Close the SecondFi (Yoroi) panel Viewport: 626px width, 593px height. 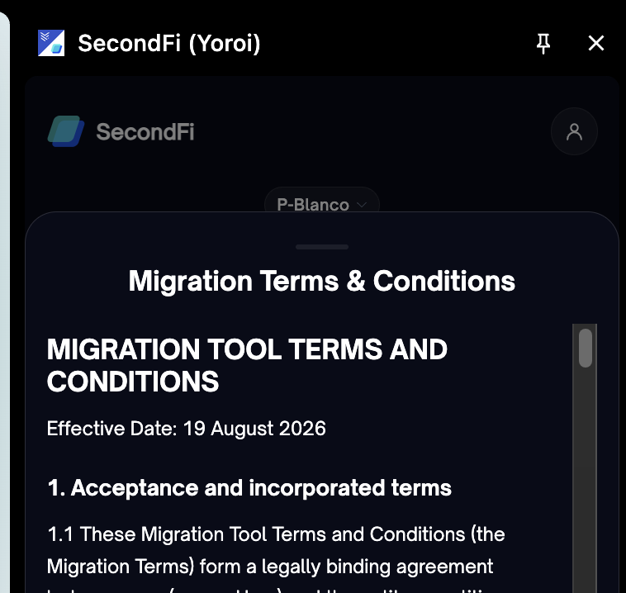coord(596,43)
